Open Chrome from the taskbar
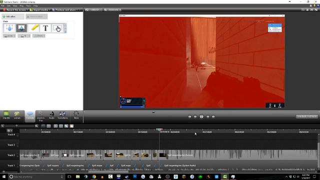The image size is (320, 180). click(94, 176)
